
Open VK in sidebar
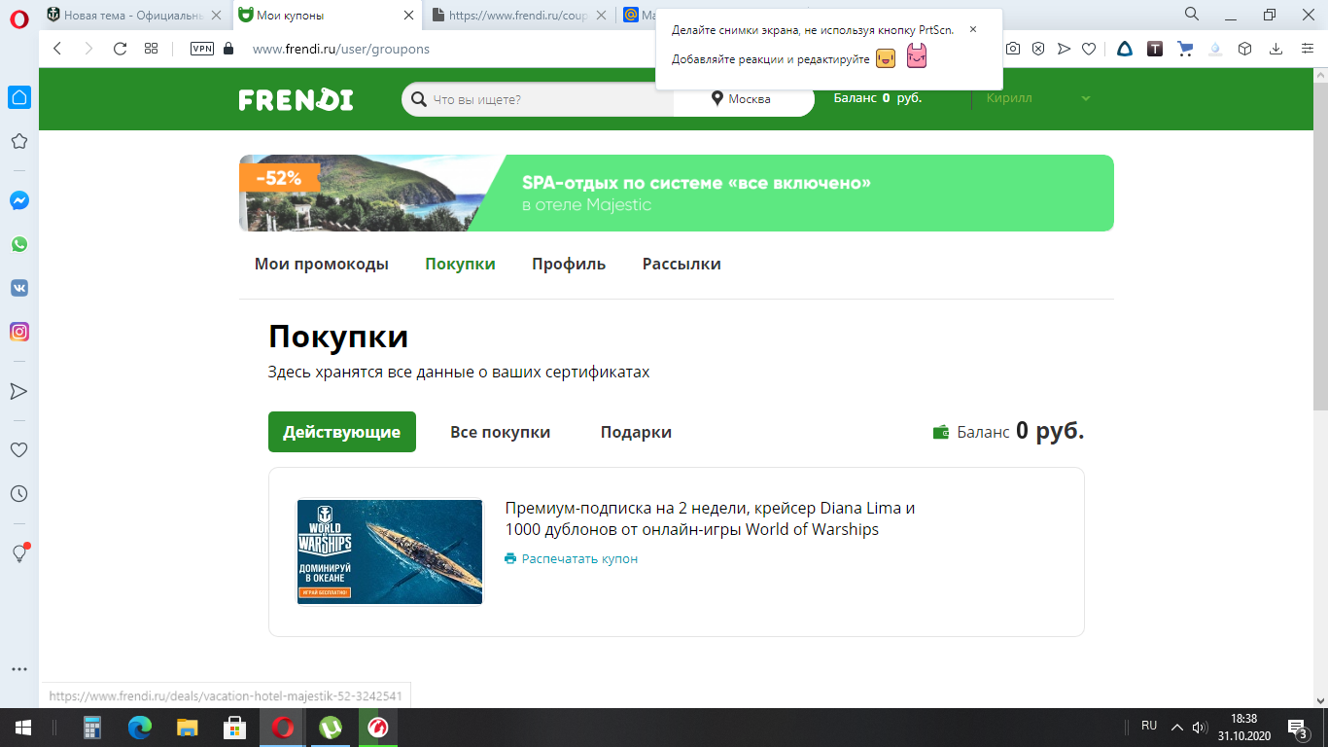point(18,288)
